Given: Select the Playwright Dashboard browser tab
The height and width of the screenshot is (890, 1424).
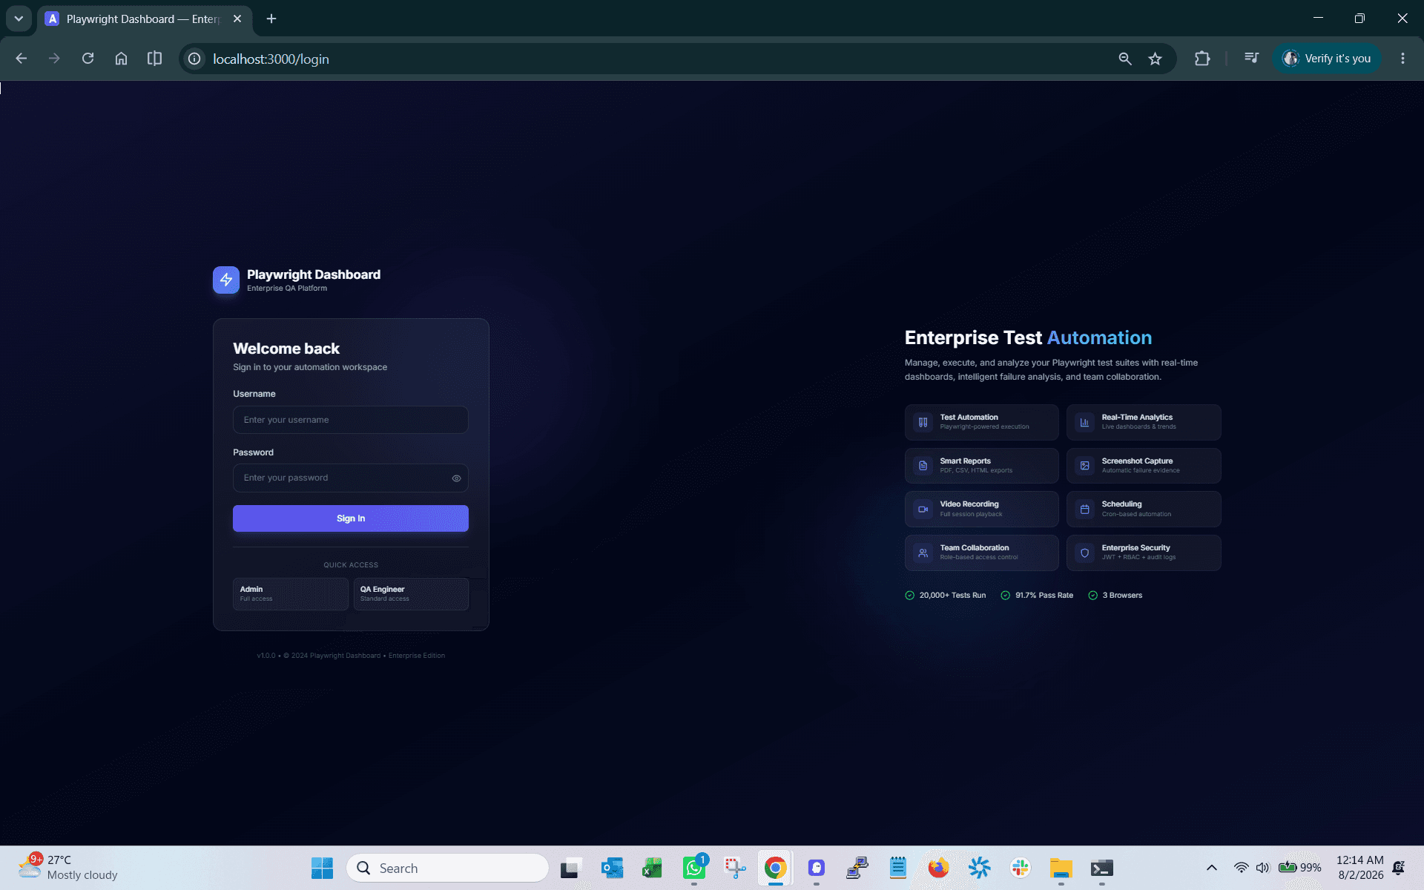Looking at the screenshot, I should pos(145,19).
